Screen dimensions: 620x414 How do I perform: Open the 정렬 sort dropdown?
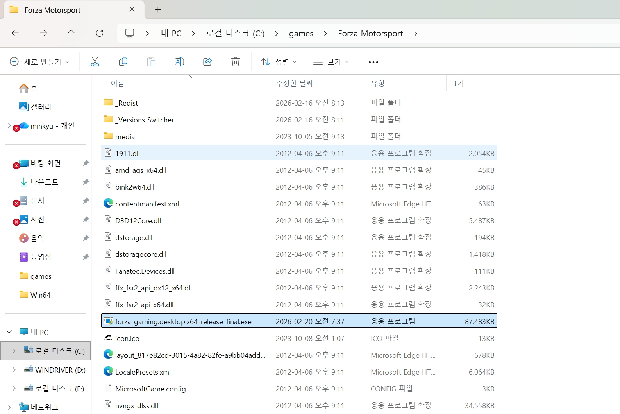click(279, 62)
